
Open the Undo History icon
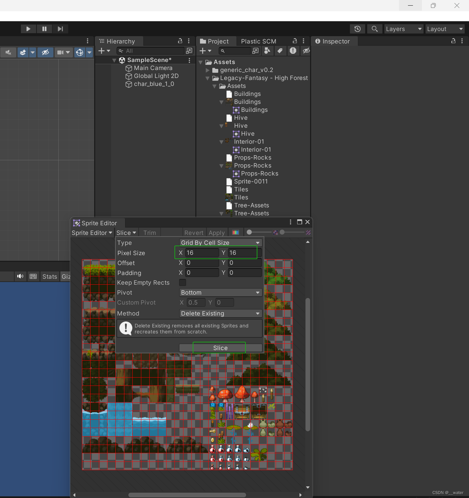coord(358,29)
